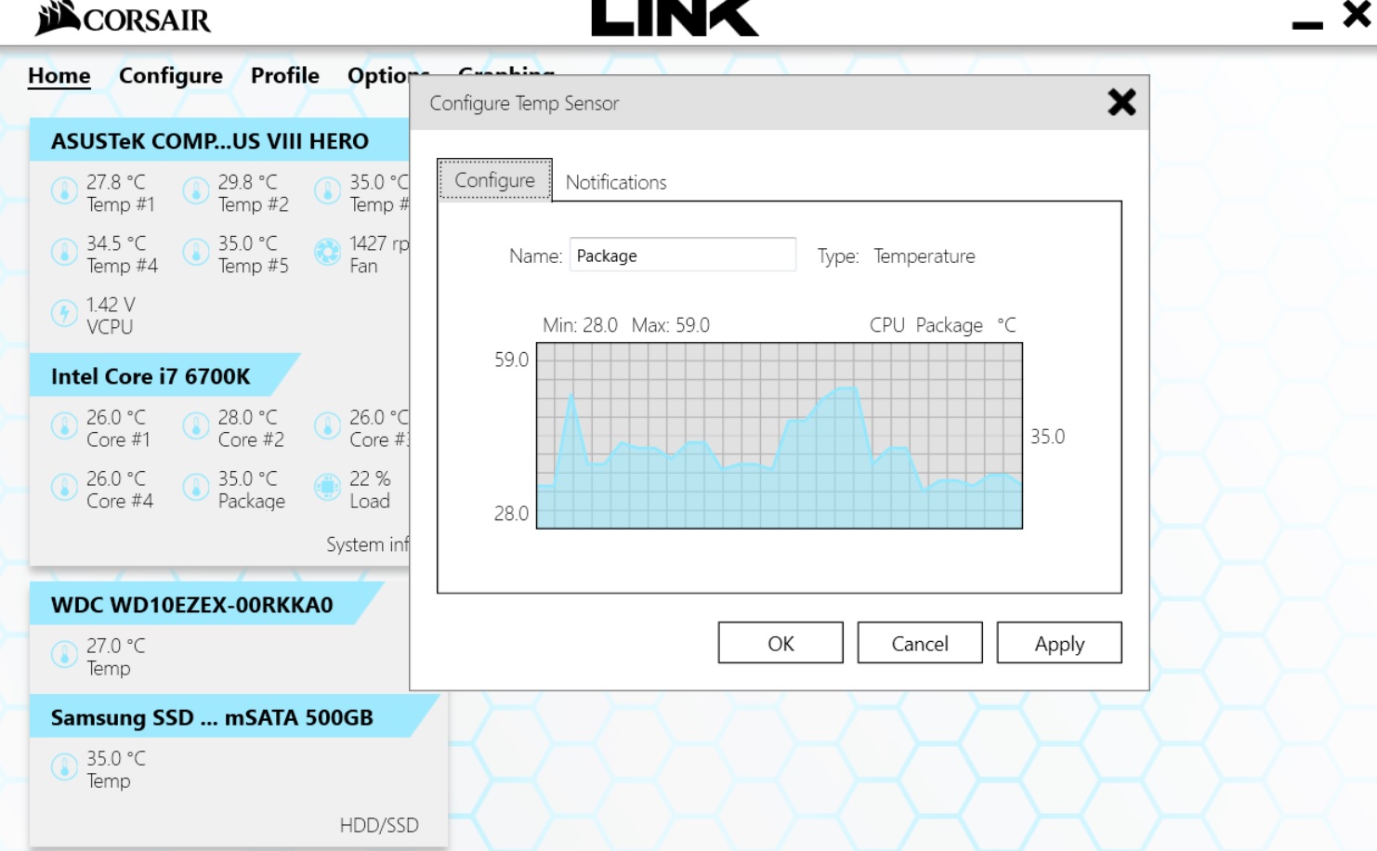Click the 22 % Load reading
1377x851 pixels.
(x=370, y=478)
